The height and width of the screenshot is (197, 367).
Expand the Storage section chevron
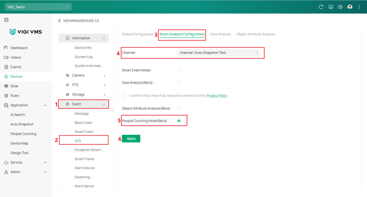click(104, 94)
